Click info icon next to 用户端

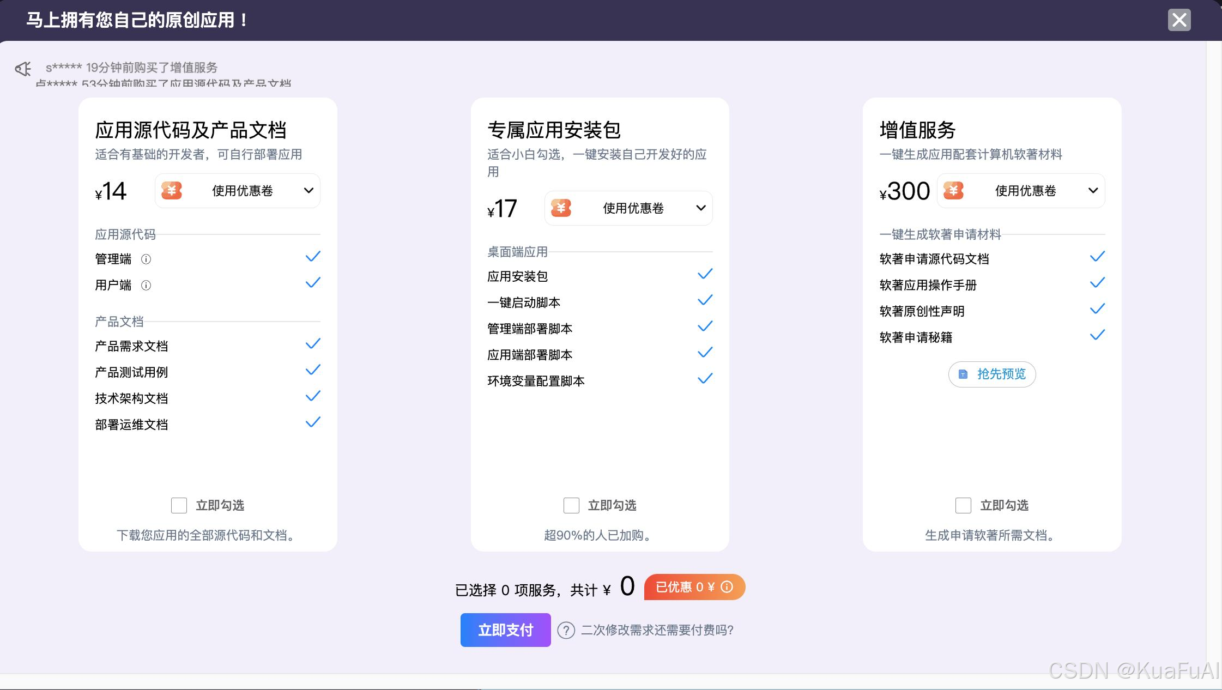[x=146, y=285]
